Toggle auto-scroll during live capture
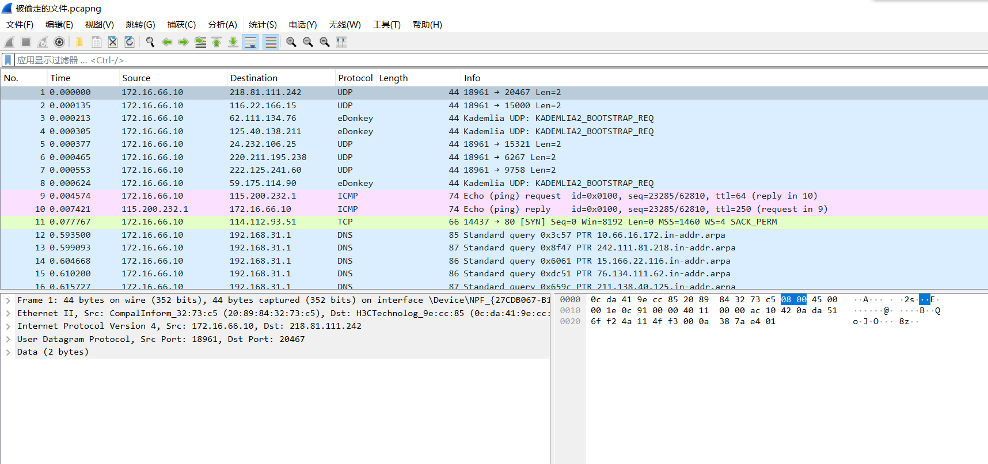Viewport: 988px width, 464px height. coord(250,42)
